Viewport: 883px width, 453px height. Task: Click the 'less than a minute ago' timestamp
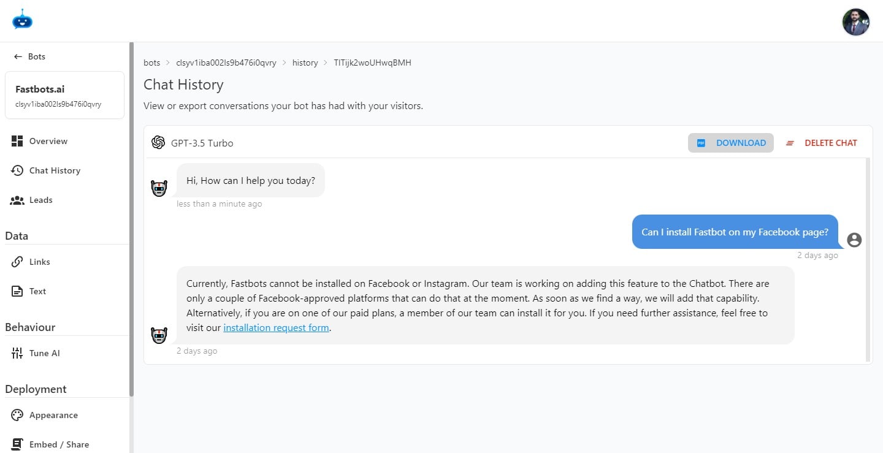coord(219,204)
